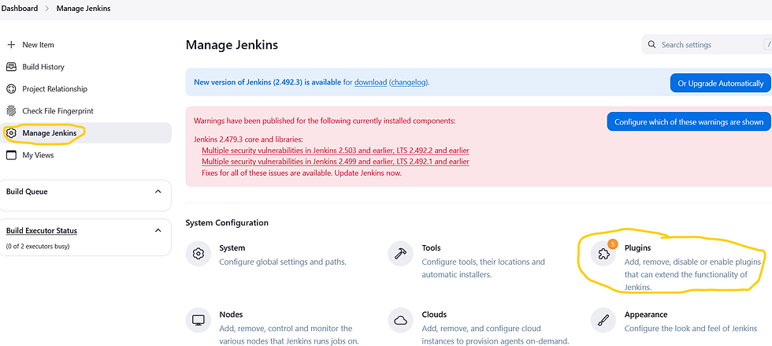The width and height of the screenshot is (772, 346).
Task: Open the Appearance settings entry
Action: click(674, 322)
